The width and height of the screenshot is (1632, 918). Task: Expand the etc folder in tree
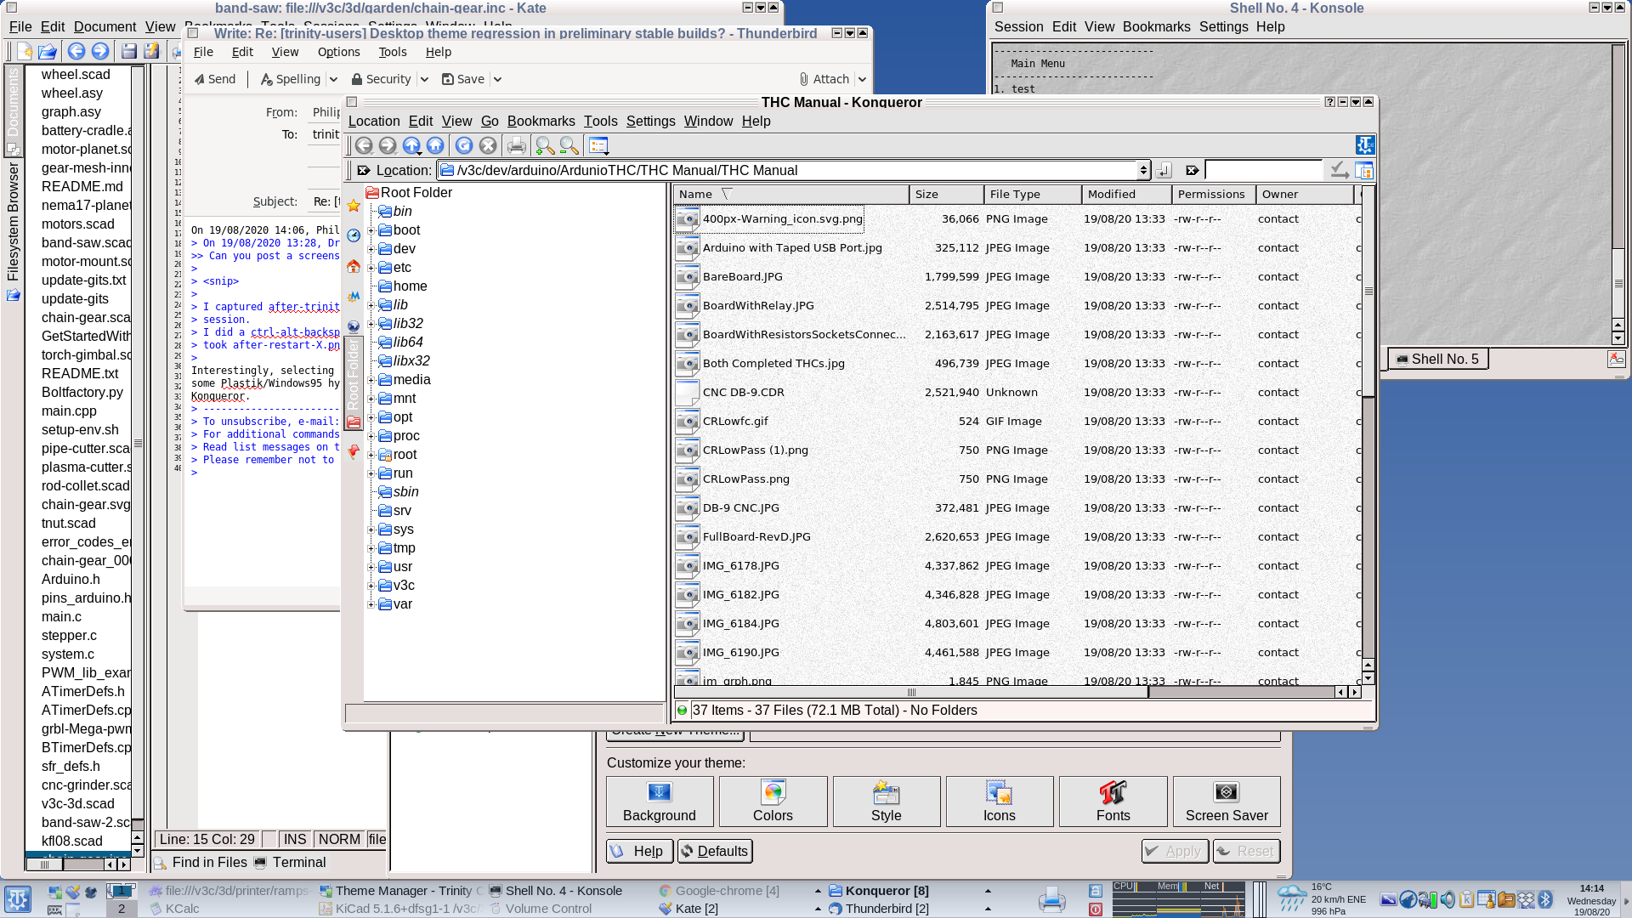pos(371,268)
